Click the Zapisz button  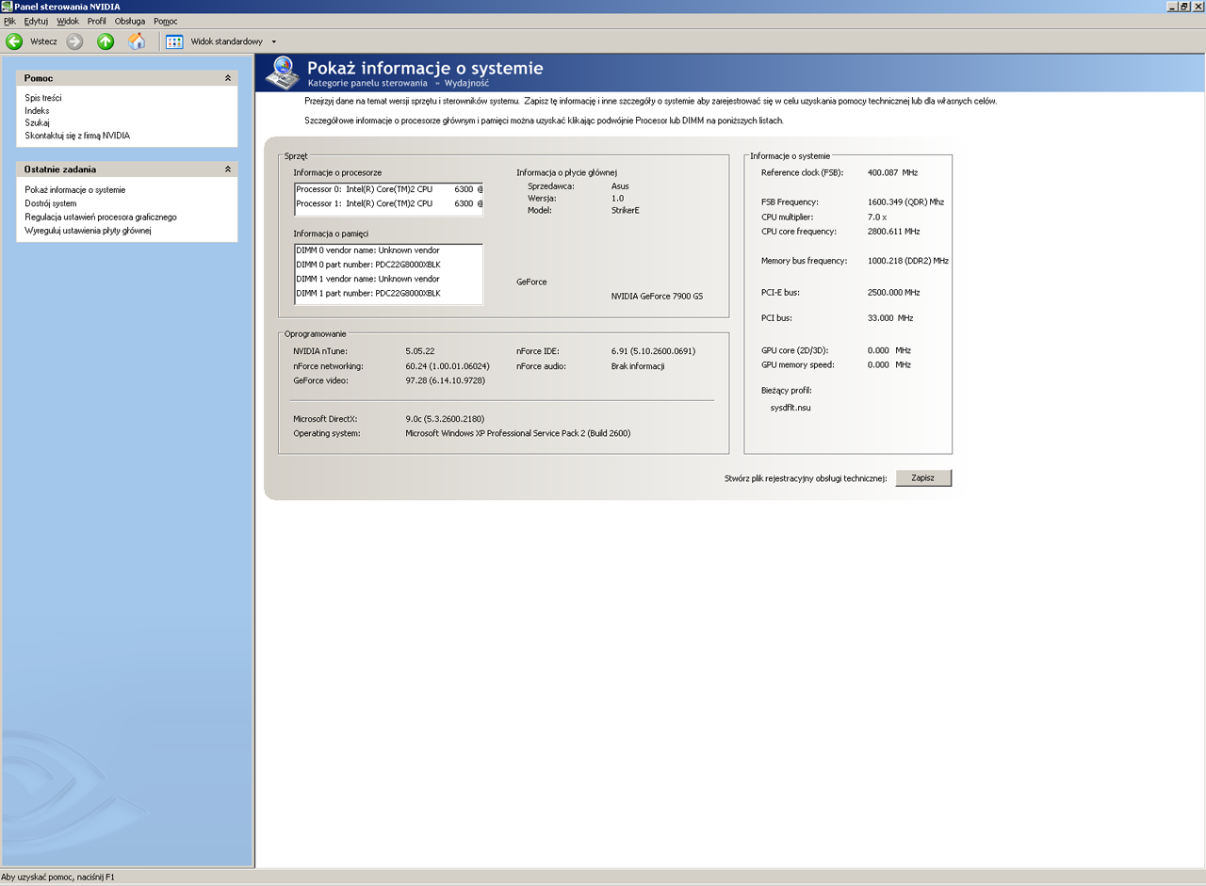coord(923,478)
